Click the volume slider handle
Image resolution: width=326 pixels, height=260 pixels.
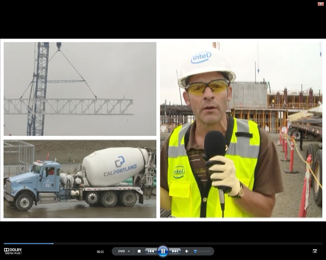[195, 251]
